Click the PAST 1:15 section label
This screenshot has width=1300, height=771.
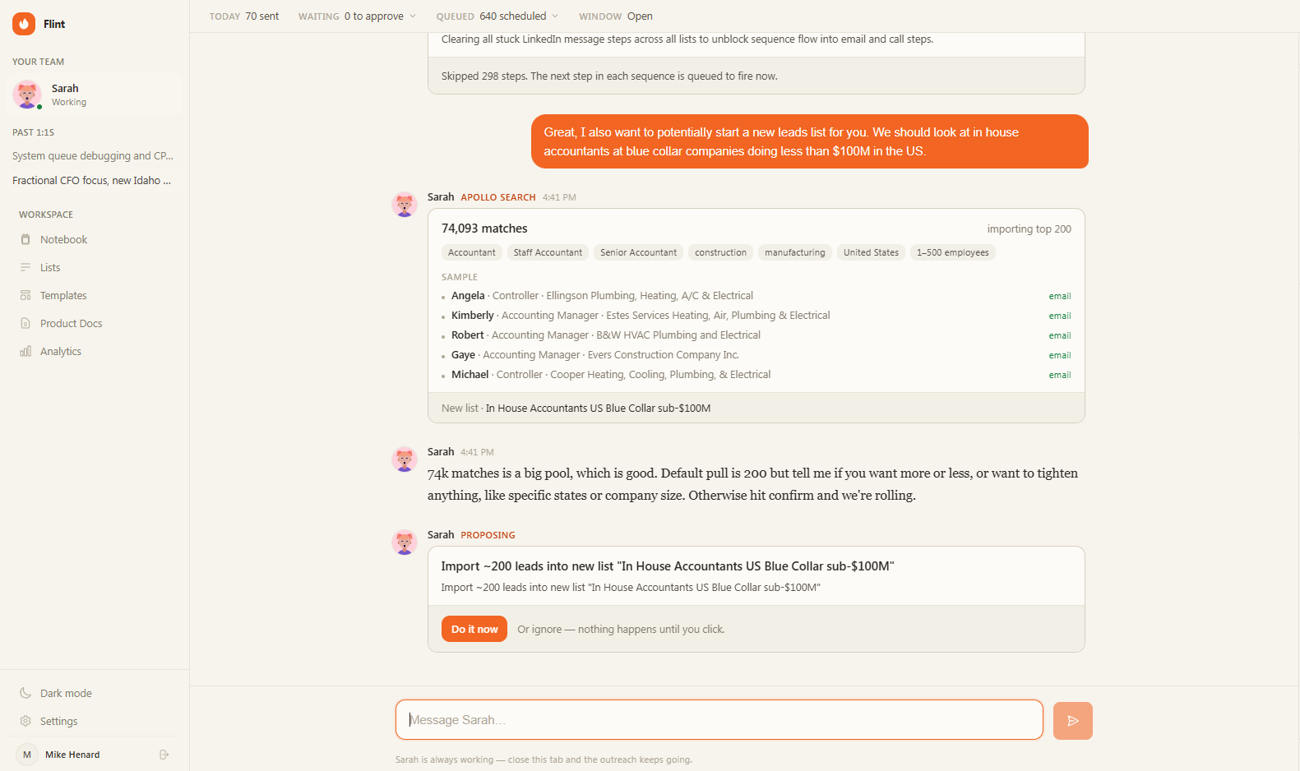(x=34, y=132)
